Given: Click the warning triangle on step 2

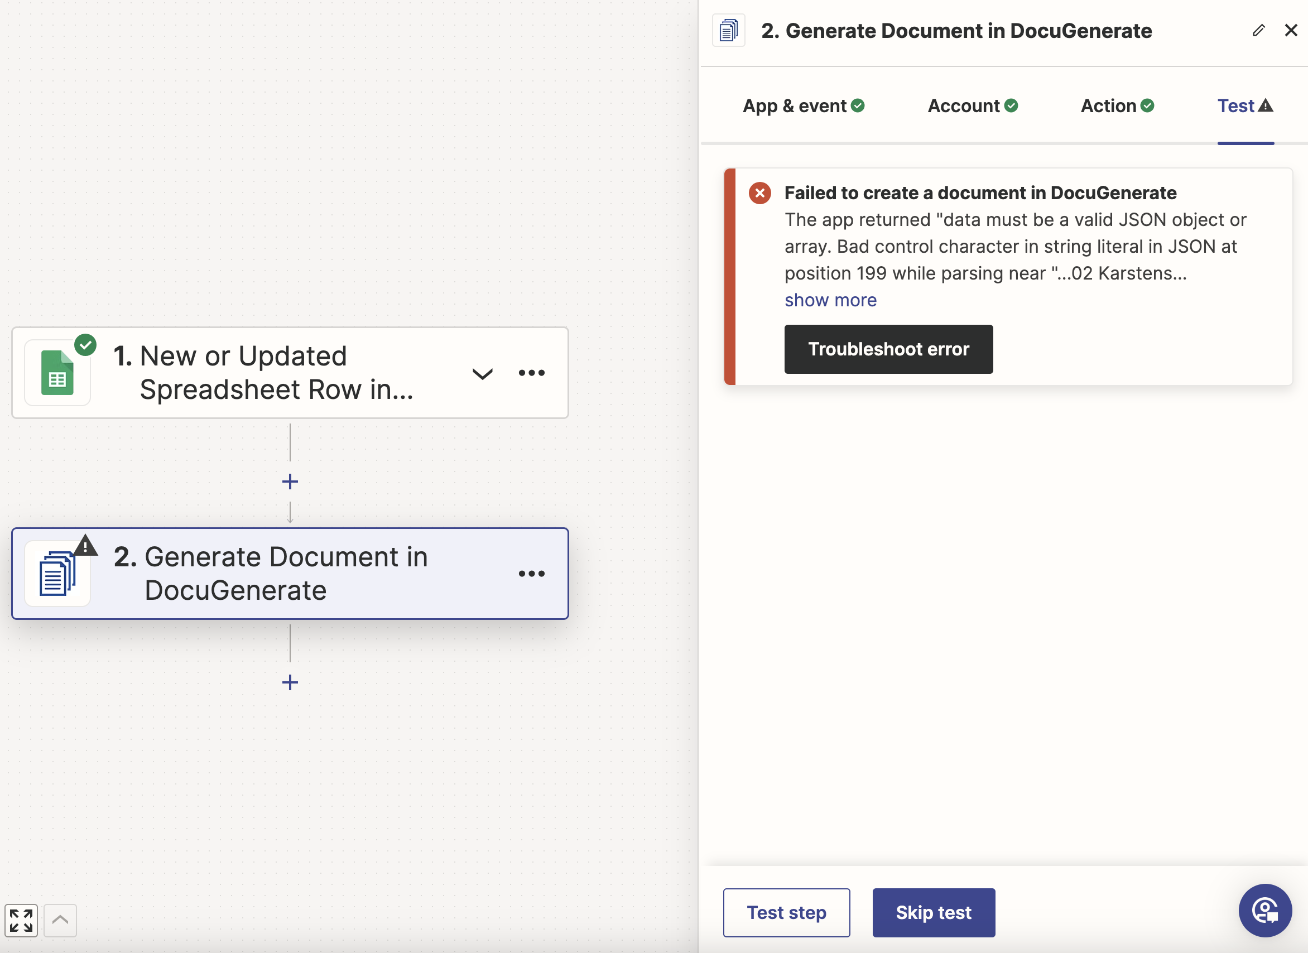Looking at the screenshot, I should pyautogui.click(x=85, y=545).
